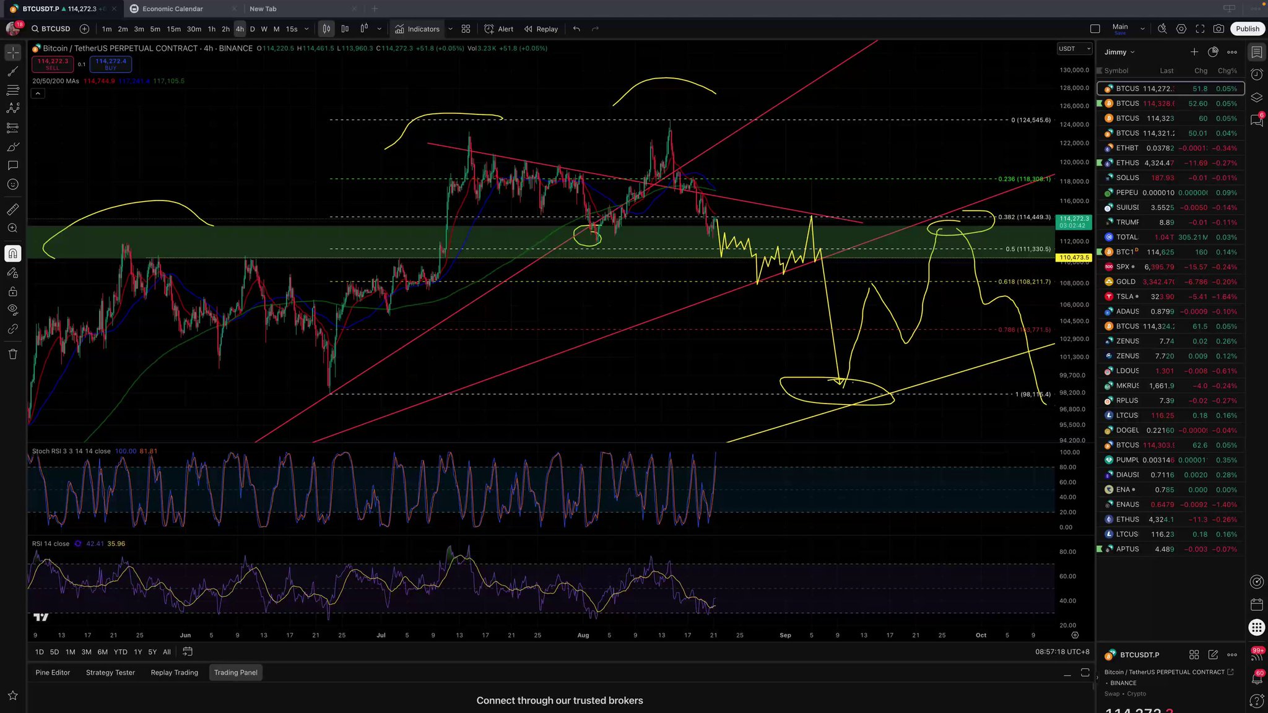Select the text annotation tool
The height and width of the screenshot is (713, 1268).
[13, 165]
